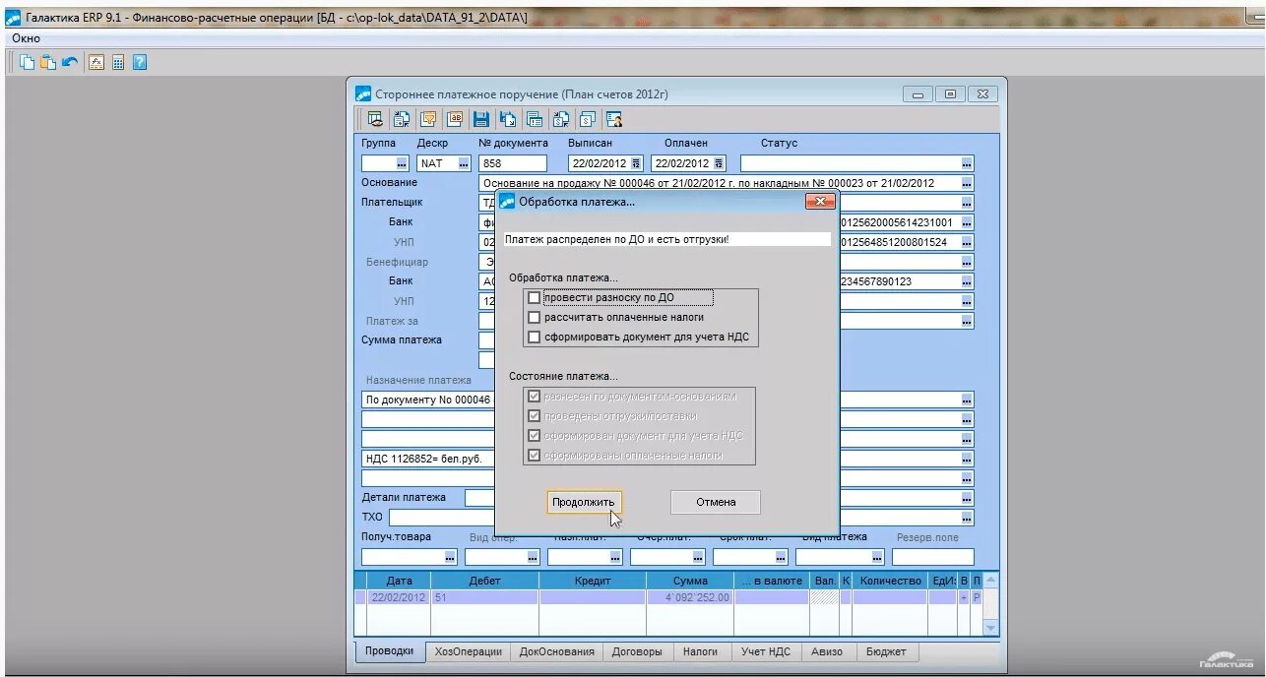The height and width of the screenshot is (677, 1266).
Task: Click 'сформированы оплаченные налоги' status checkbox
Action: (535, 455)
